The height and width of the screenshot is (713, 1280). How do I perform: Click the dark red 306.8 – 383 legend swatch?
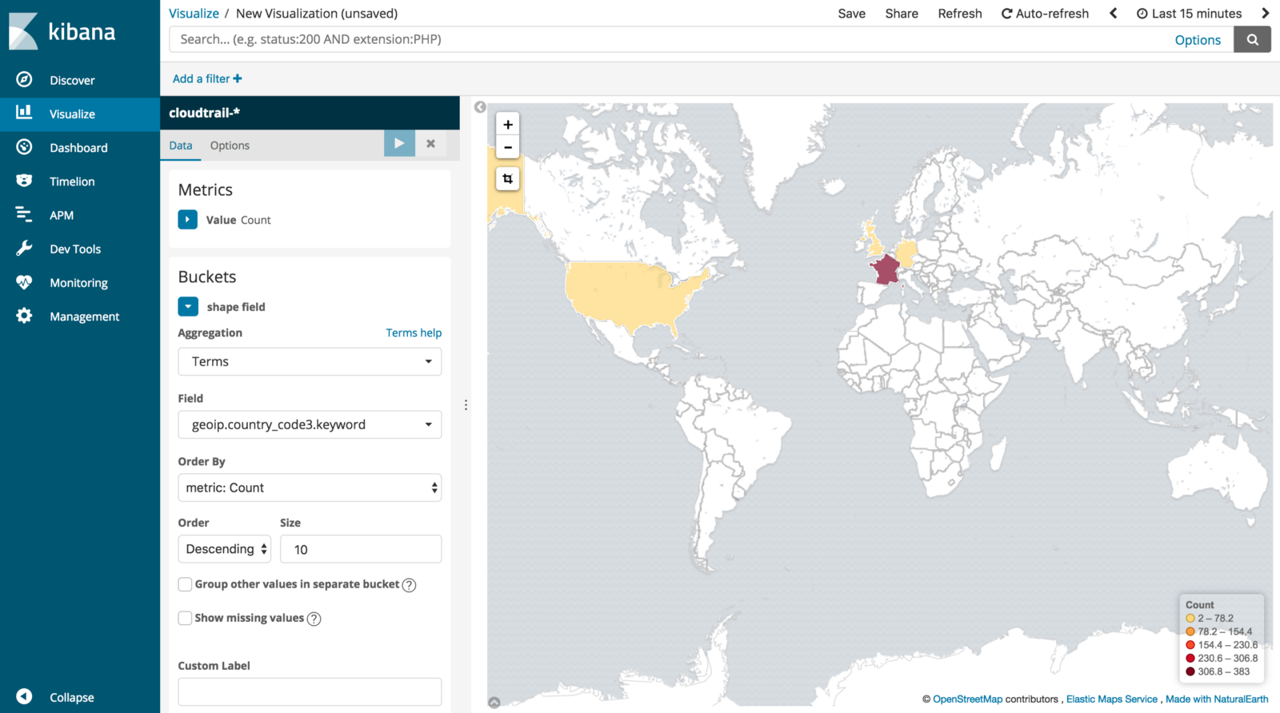coord(1190,671)
